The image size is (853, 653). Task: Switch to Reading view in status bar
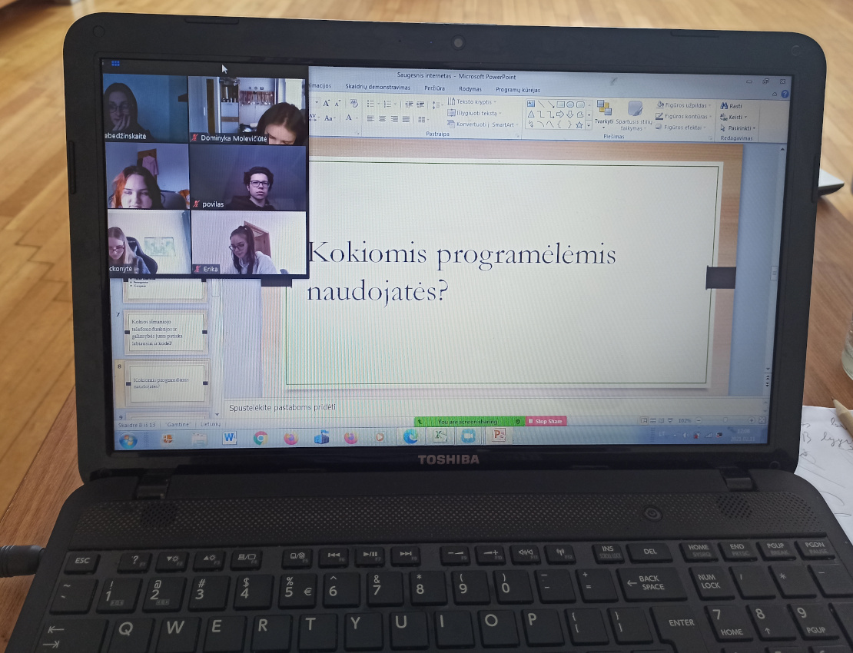[x=661, y=421]
